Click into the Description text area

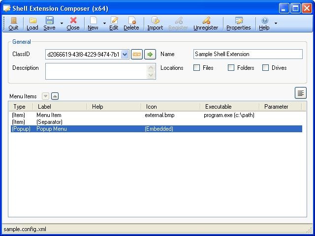click(96, 71)
